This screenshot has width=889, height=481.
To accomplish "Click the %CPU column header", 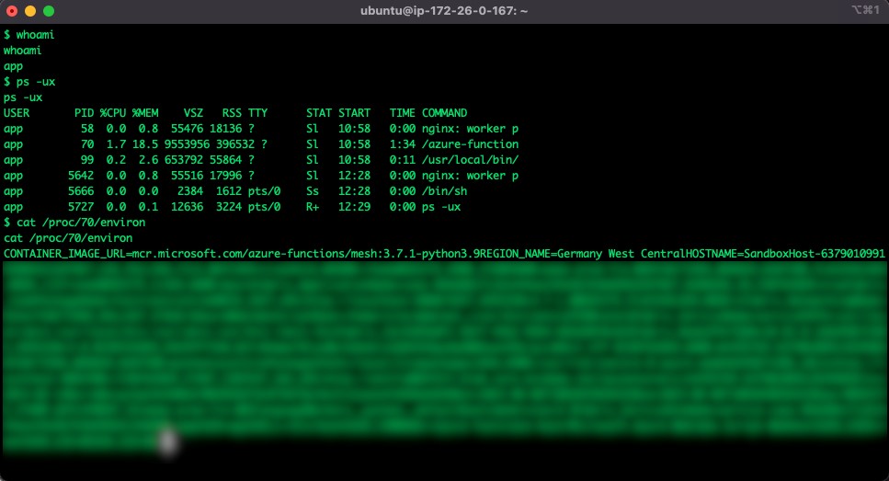I will tap(112, 113).
